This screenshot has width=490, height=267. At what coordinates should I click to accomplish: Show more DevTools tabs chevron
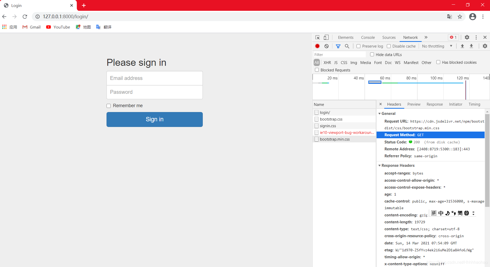coord(426,38)
